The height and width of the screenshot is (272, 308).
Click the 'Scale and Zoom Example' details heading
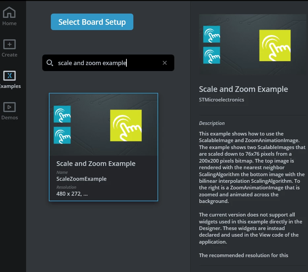(243, 89)
